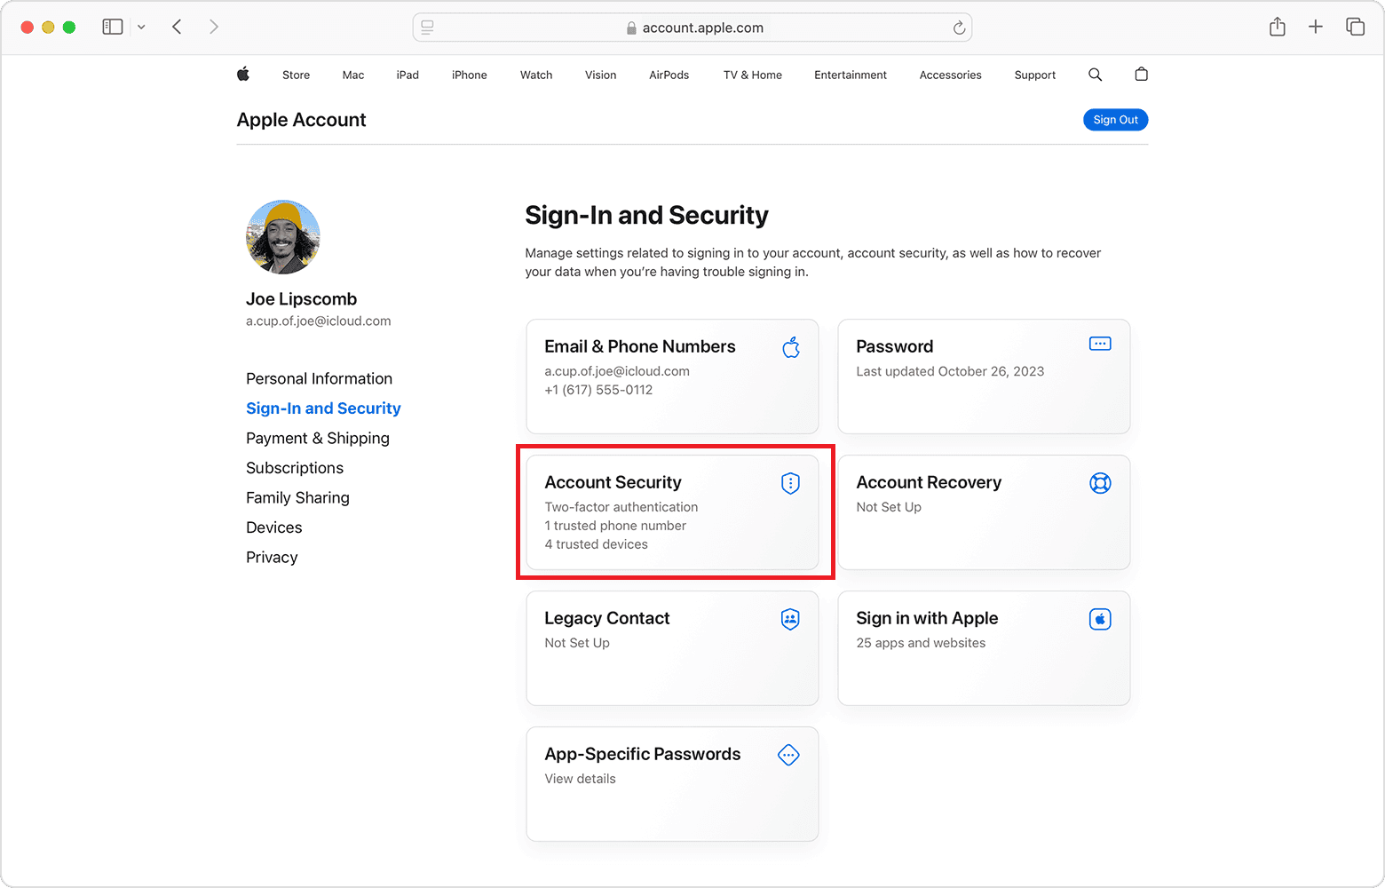Image resolution: width=1385 pixels, height=888 pixels.
Task: Open the Account Security card title
Action: (x=613, y=482)
